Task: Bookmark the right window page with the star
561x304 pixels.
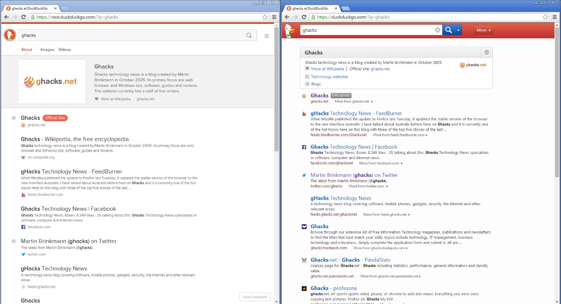Action: 546,17
